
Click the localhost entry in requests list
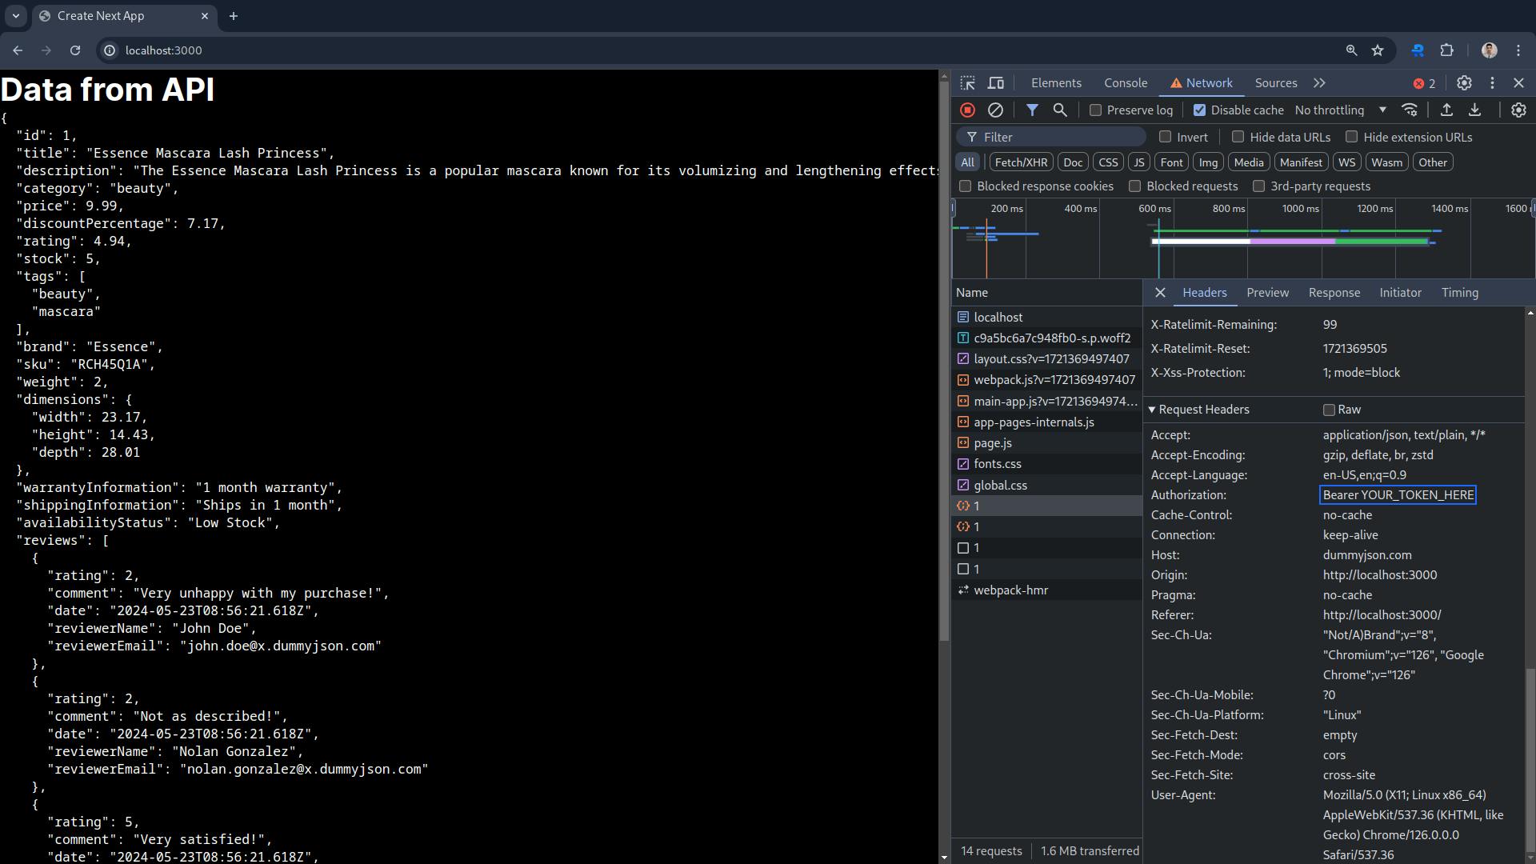click(997, 317)
